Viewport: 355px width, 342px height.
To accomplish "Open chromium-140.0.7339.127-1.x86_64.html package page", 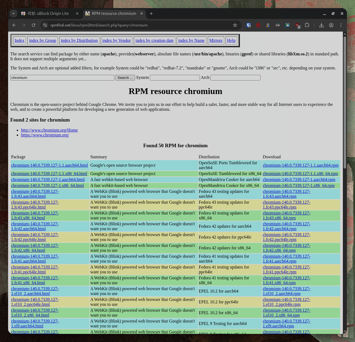I will tap(48, 186).
